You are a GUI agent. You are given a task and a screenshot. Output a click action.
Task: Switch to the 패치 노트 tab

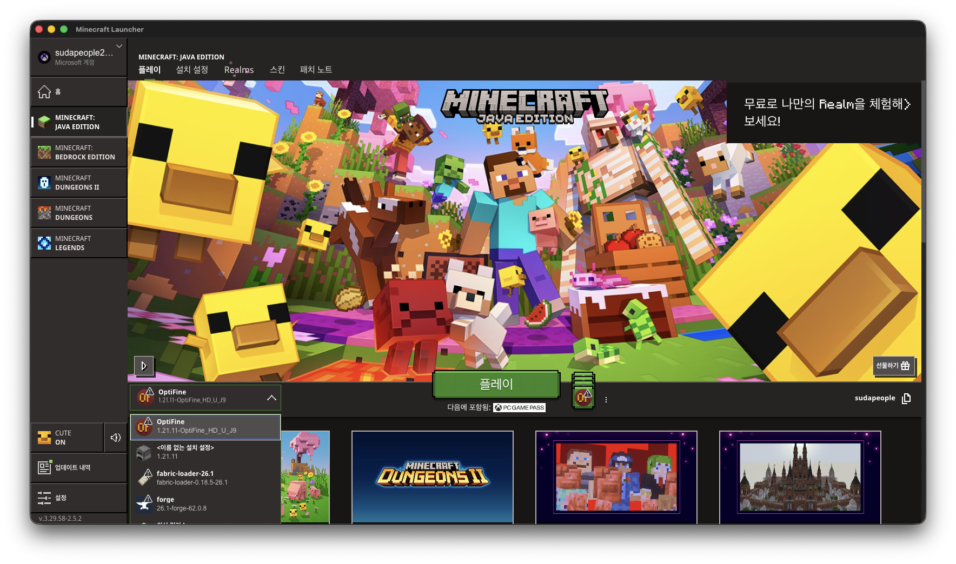316,70
